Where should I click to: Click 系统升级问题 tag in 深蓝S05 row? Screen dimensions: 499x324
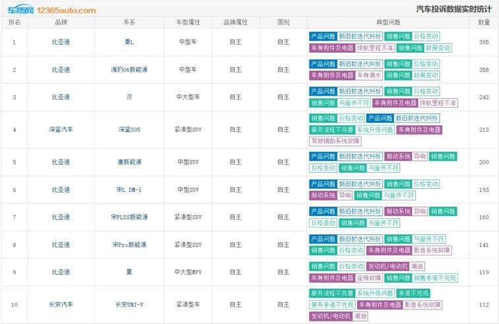[x=375, y=130]
